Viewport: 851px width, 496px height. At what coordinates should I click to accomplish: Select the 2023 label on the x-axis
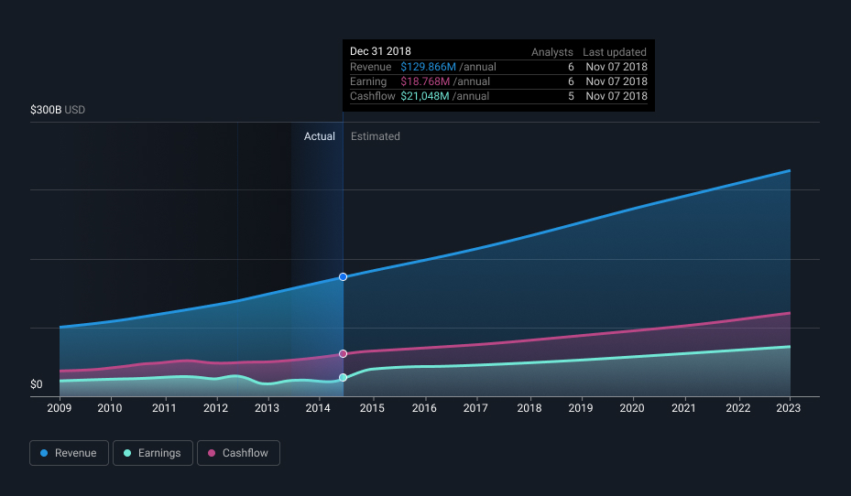[x=789, y=408]
